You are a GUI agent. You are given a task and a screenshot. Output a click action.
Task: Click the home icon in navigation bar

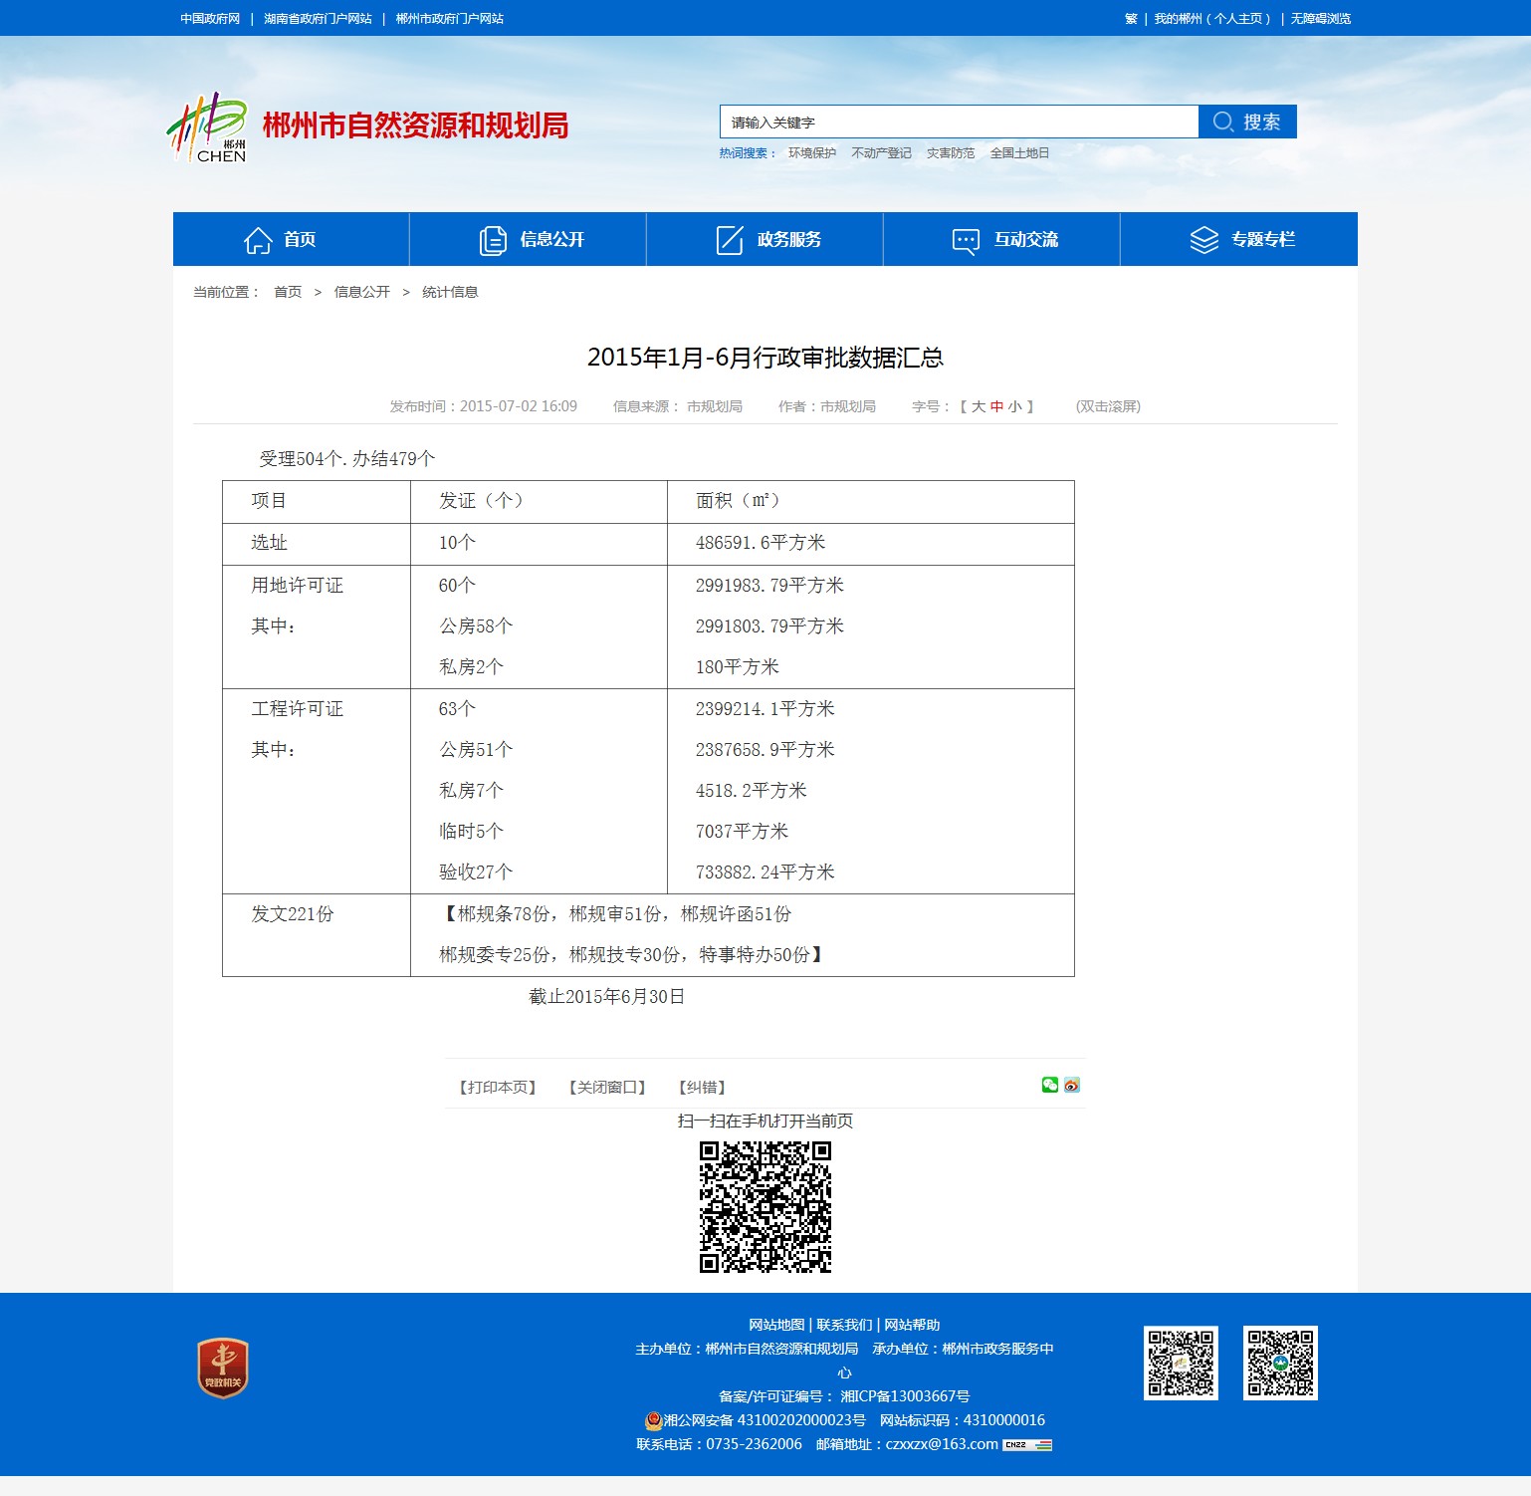258,240
